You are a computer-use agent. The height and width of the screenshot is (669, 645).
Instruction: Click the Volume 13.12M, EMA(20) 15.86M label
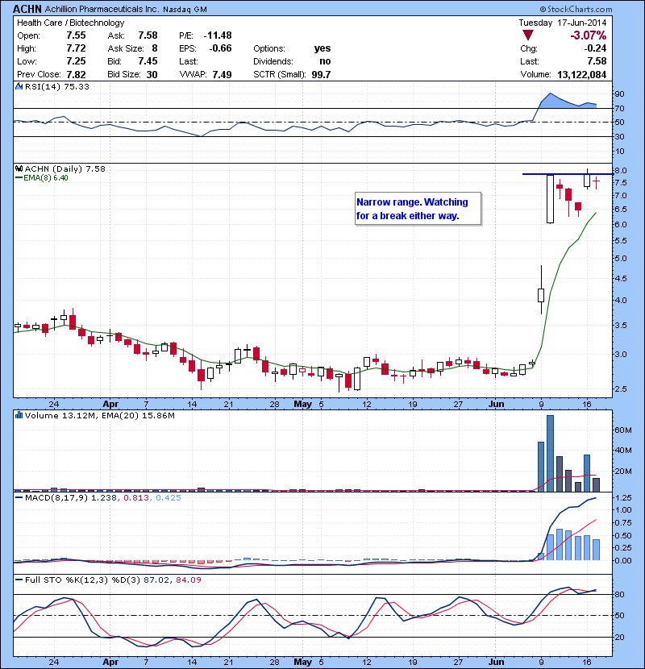99,416
